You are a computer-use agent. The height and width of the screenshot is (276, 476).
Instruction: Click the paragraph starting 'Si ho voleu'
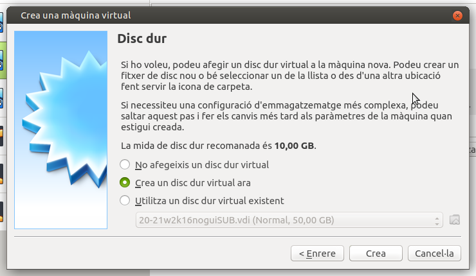[289, 76]
